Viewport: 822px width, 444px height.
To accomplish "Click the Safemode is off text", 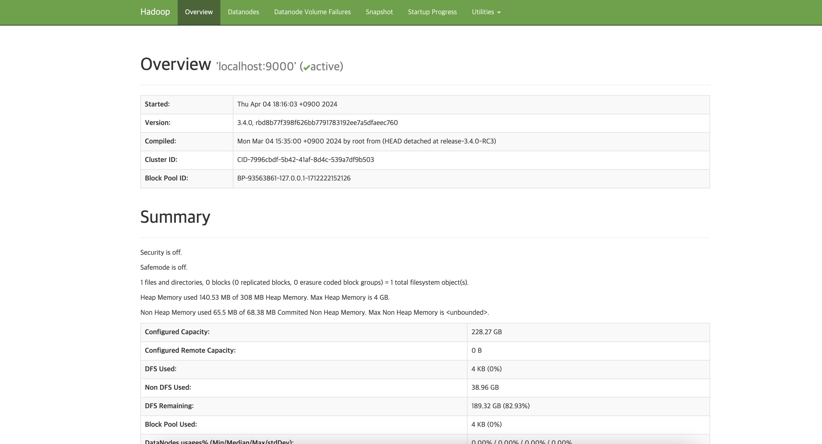I will click(x=164, y=267).
